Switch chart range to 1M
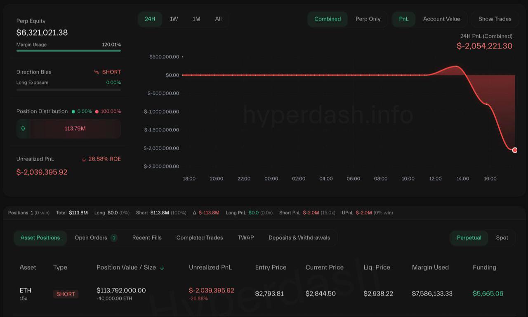The height and width of the screenshot is (317, 528). [196, 19]
